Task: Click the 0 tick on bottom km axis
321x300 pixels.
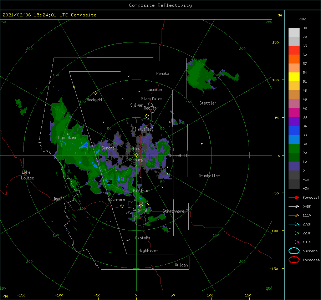Action: (136, 295)
